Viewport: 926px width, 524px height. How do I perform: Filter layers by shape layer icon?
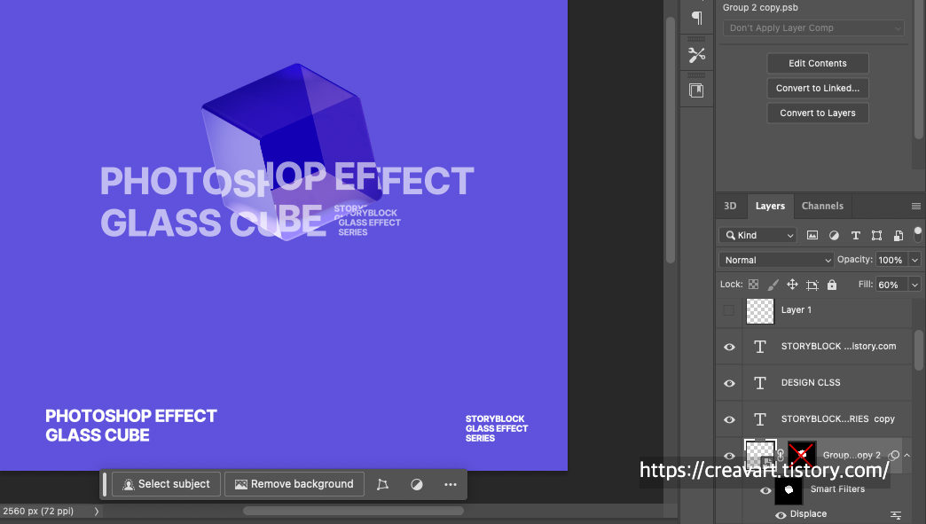[x=877, y=235]
